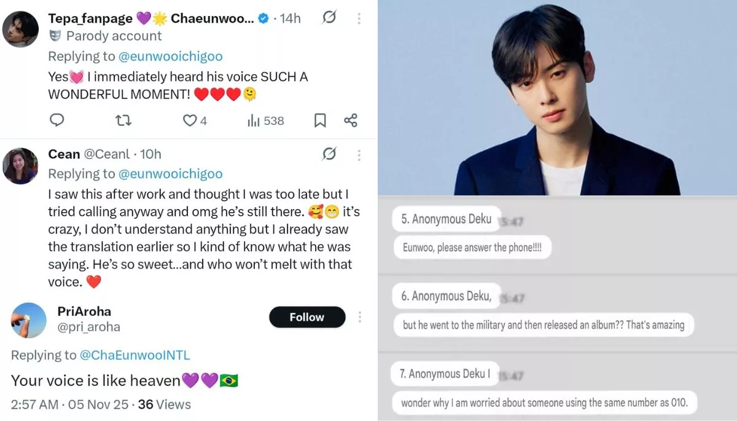Share the Tepa_fanpage tweet
Screen dimensions: 737x421
coord(351,120)
